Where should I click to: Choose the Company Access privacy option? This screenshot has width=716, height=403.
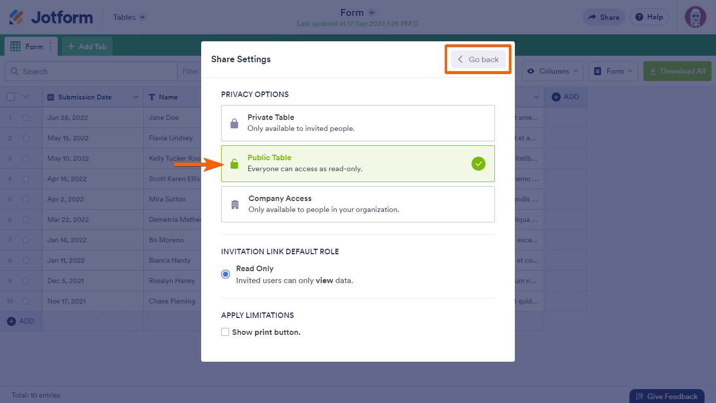tap(358, 204)
